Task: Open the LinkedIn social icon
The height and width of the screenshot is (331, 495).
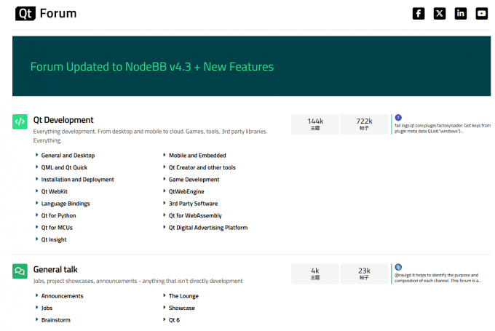Action: [461, 13]
